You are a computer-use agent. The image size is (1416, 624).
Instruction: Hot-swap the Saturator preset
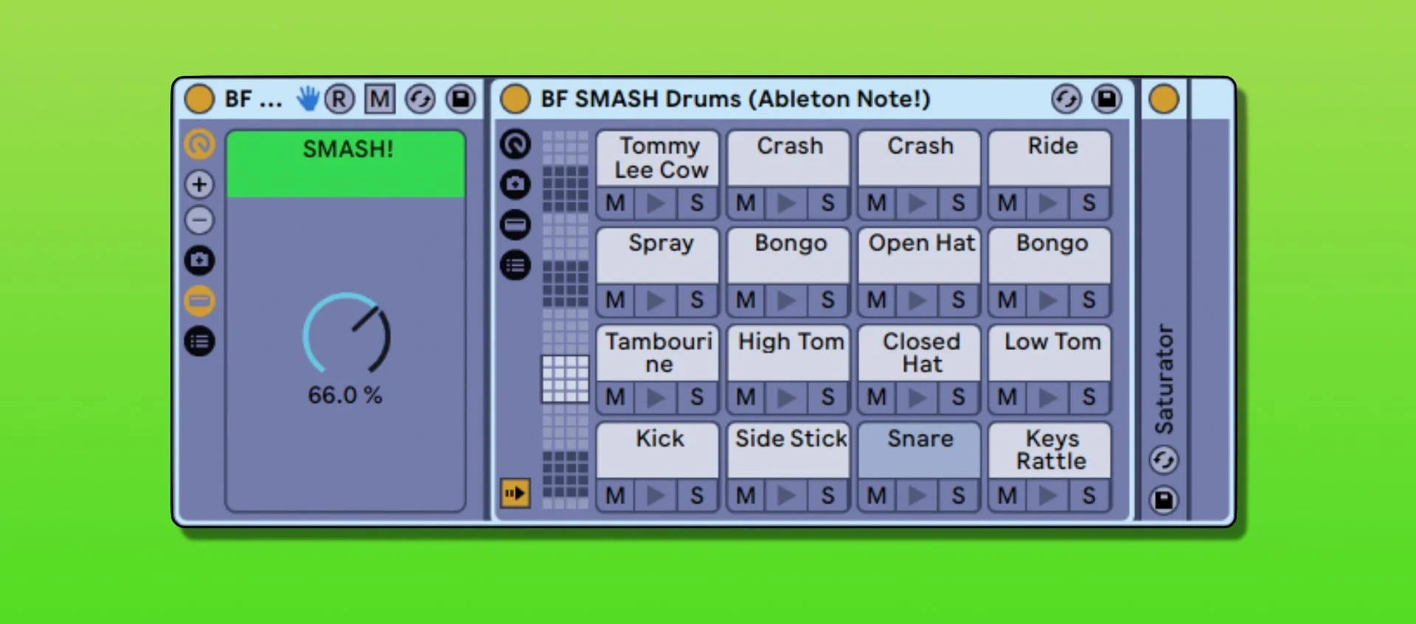[x=1164, y=461]
